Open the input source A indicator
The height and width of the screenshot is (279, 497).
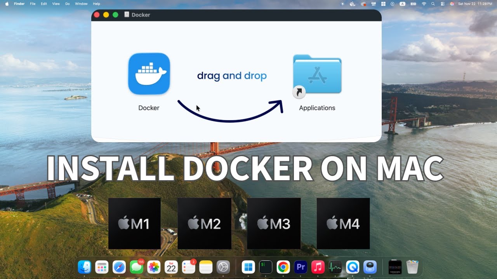[403, 3]
